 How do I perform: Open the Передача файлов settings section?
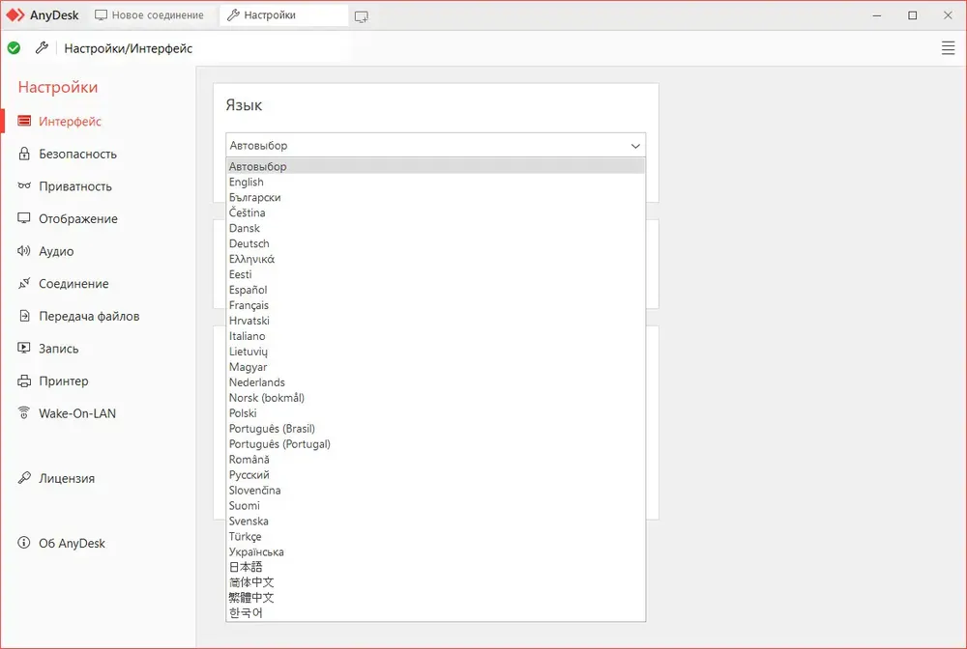(x=89, y=316)
